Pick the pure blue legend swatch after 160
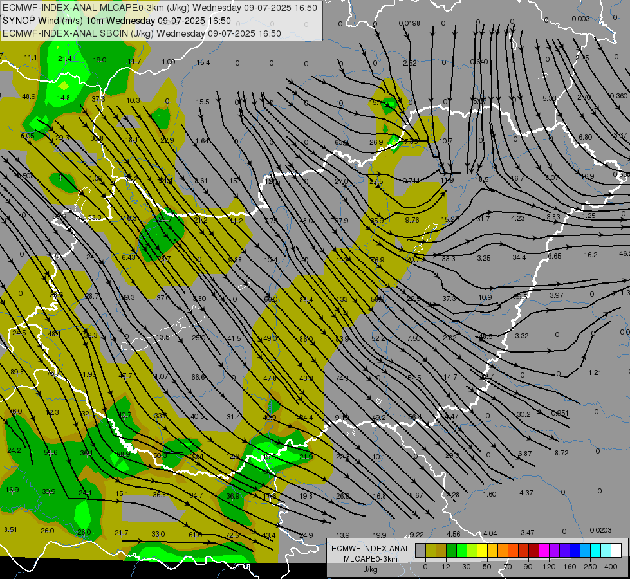Image resolution: width=630 pixels, height=579 pixels. [x=575, y=551]
